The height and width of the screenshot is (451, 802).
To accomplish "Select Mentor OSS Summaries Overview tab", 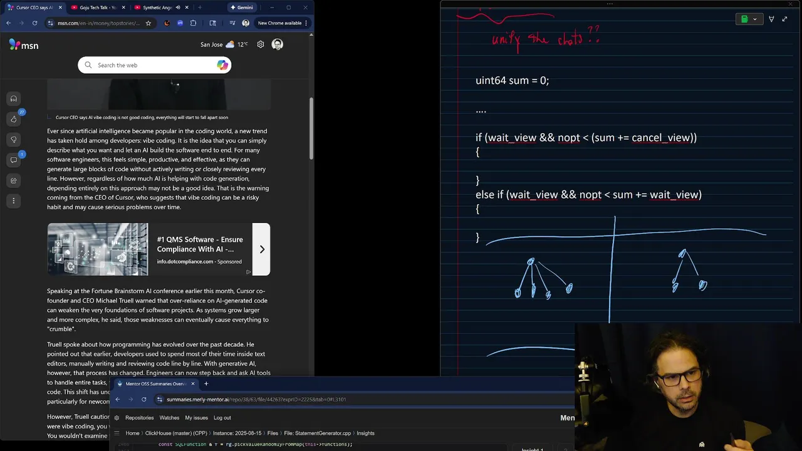I will [156, 384].
